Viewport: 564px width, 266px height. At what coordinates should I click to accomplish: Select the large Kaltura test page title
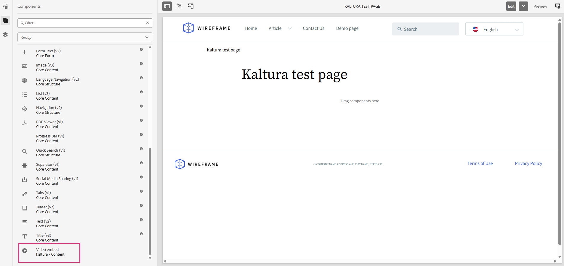pos(294,74)
